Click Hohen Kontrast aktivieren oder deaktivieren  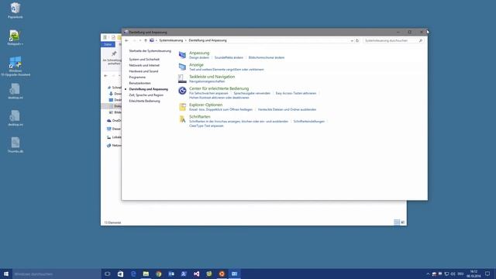(x=219, y=98)
